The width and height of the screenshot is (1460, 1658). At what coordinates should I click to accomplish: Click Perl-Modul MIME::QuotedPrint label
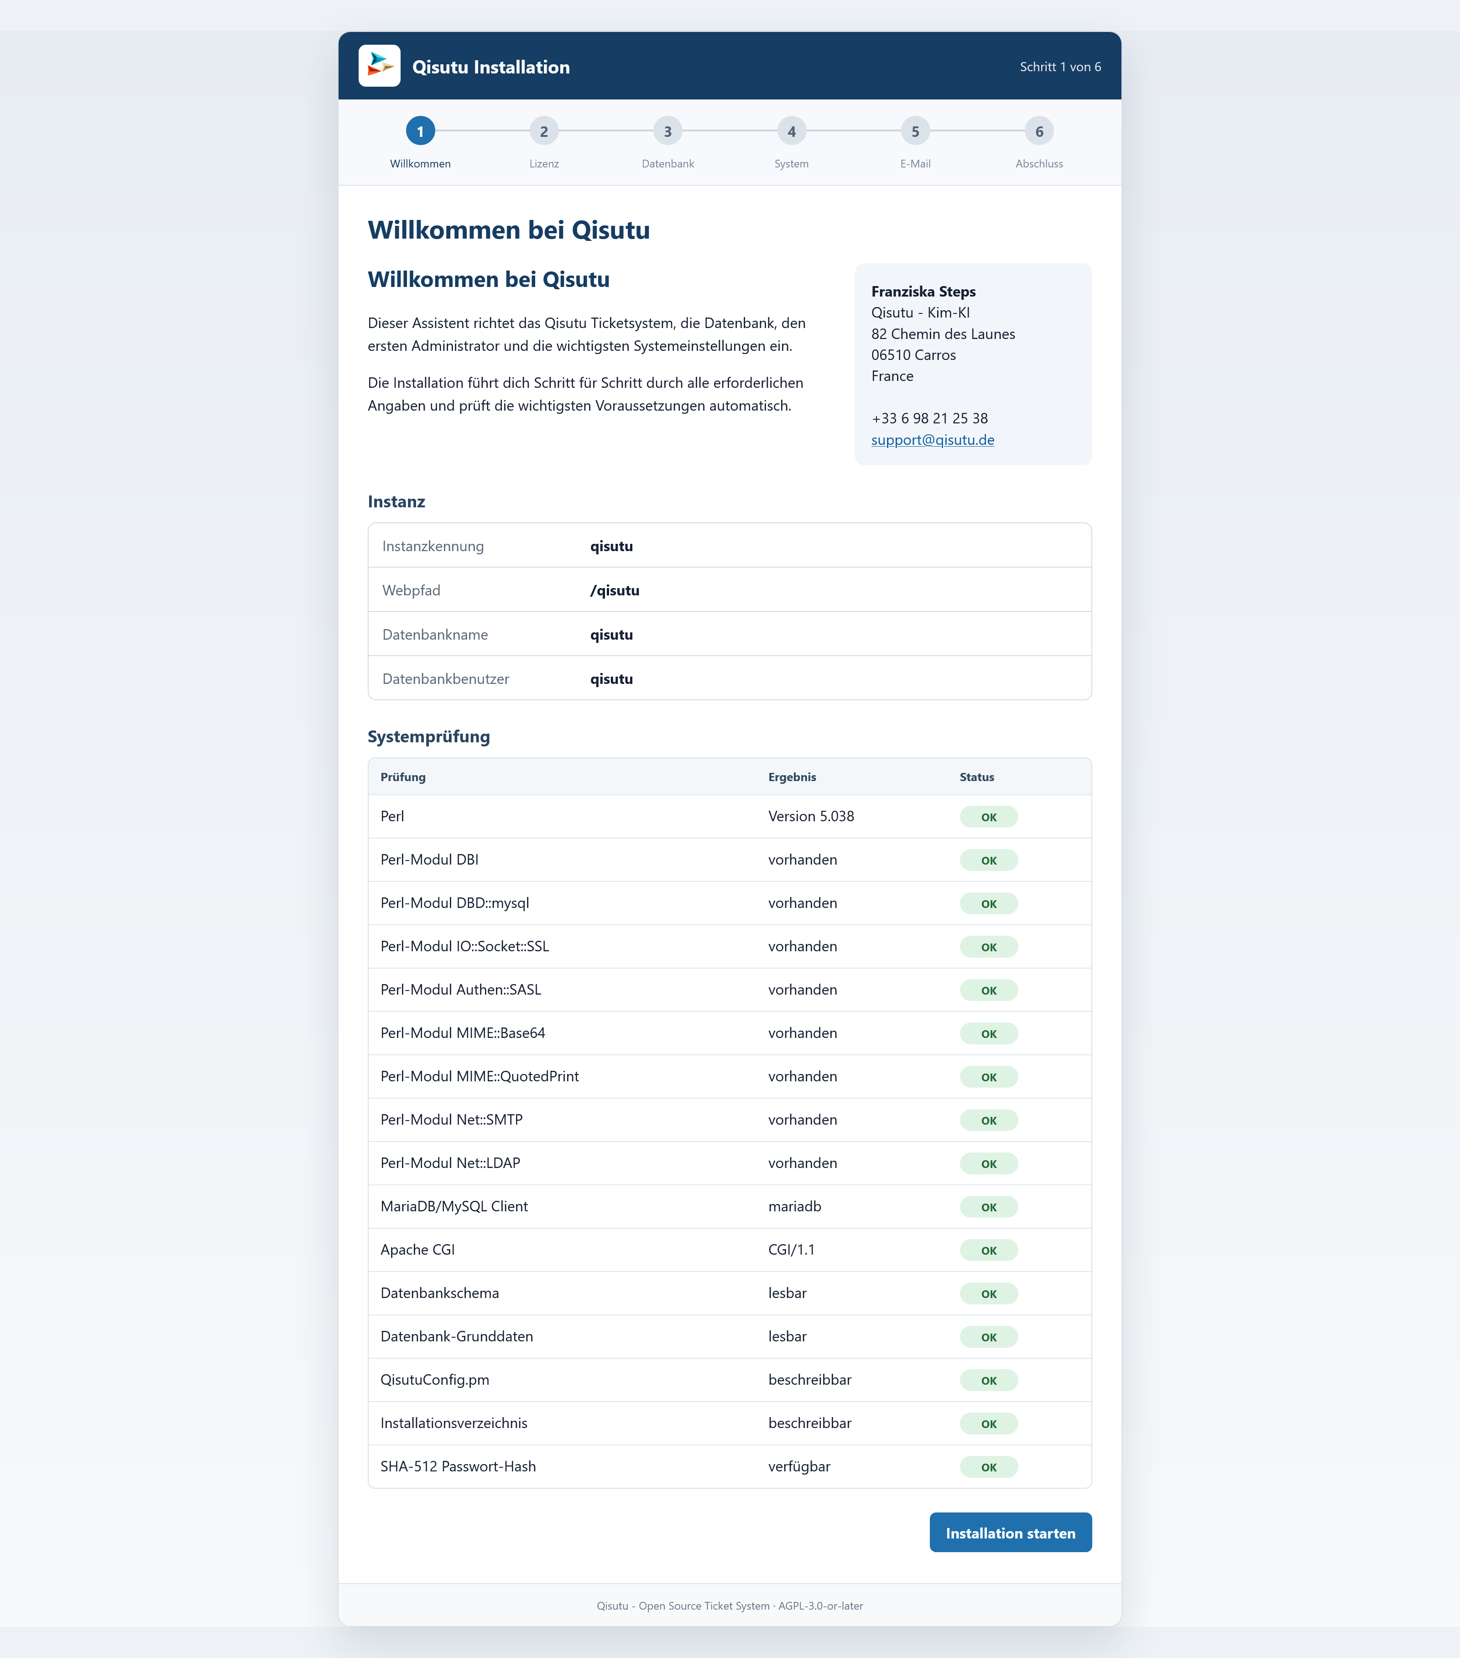480,1076
